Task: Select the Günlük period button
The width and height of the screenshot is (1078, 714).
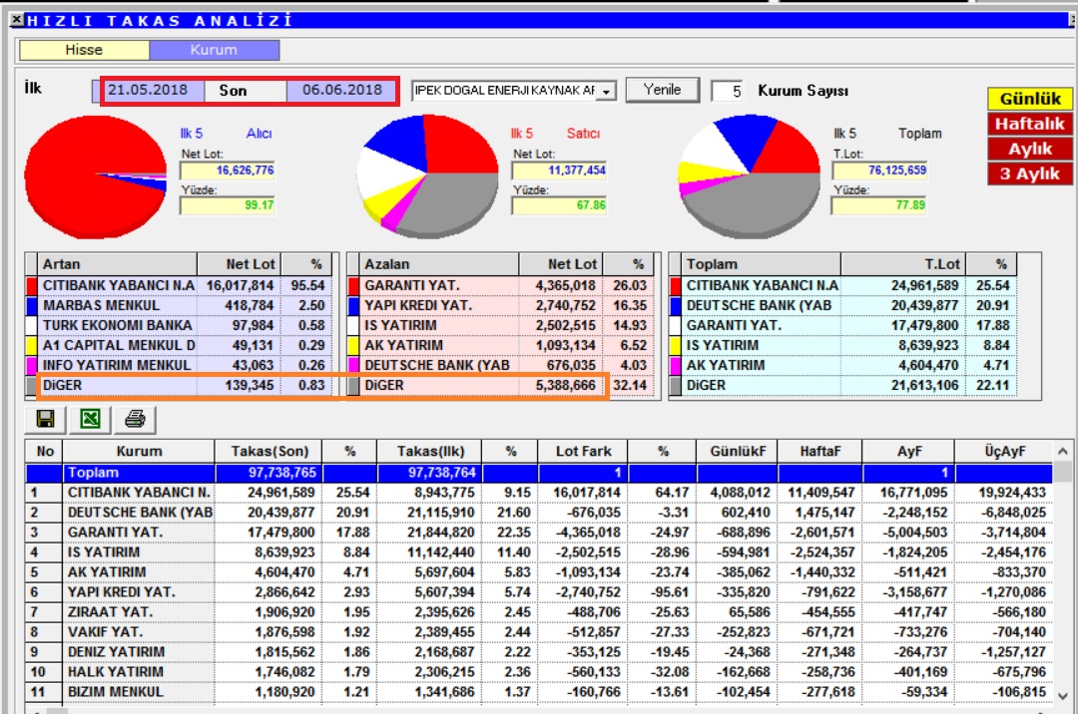Action: point(1030,99)
